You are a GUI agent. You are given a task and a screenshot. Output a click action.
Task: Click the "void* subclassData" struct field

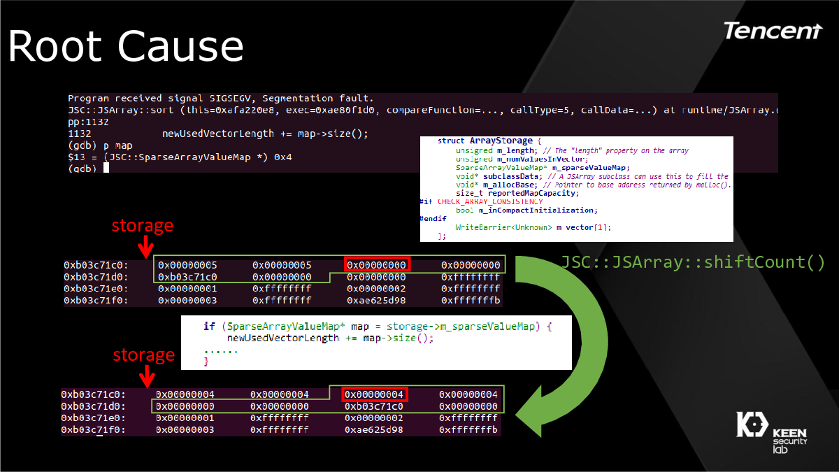[591, 176]
